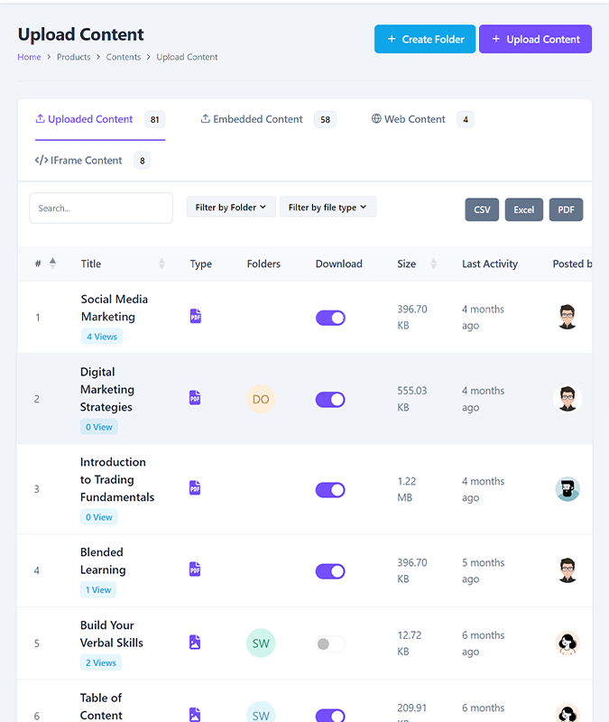609x722 pixels.
Task: Enable download for Build Your Verbal Skills
Action: pyautogui.click(x=330, y=644)
